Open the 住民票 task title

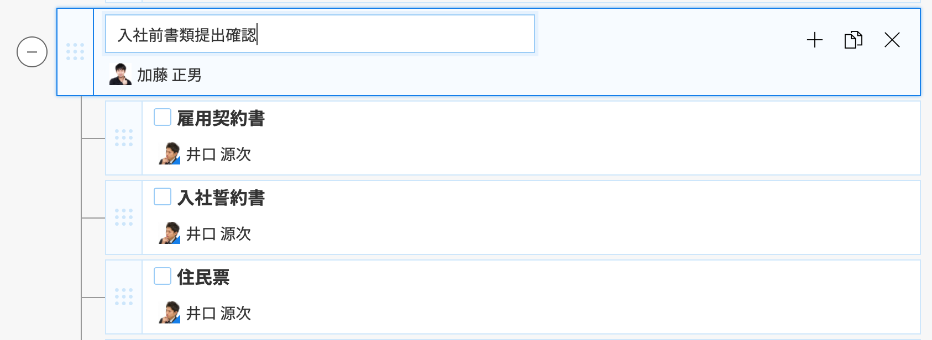(203, 277)
